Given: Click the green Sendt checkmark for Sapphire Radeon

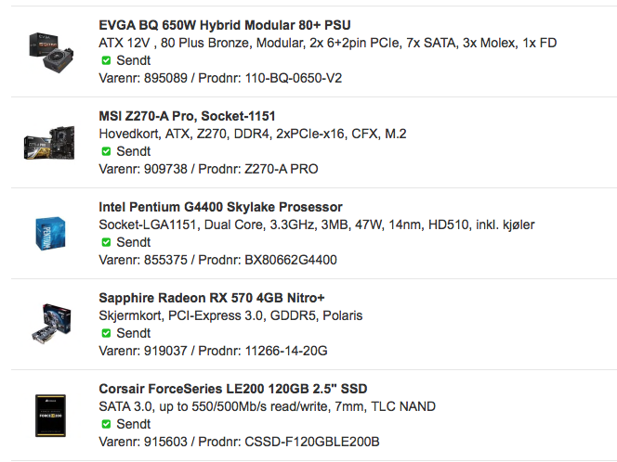Looking at the screenshot, I should point(106,333).
